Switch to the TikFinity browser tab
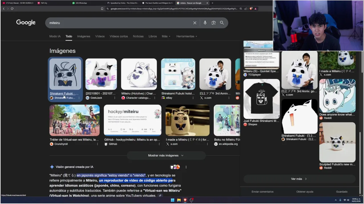 (53, 3)
